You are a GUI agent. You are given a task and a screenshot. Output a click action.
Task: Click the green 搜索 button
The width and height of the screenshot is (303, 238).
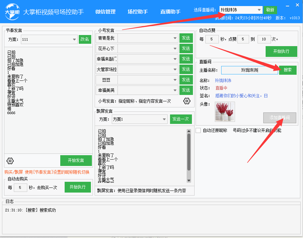pos(288,70)
